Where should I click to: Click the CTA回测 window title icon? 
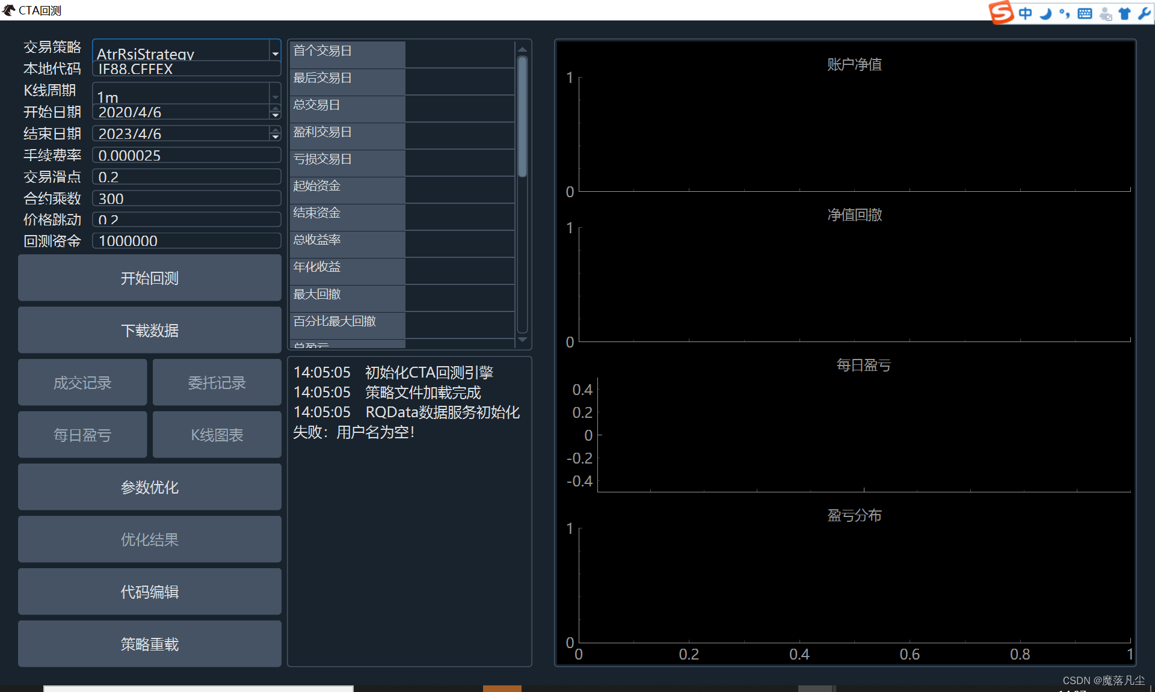(8, 10)
